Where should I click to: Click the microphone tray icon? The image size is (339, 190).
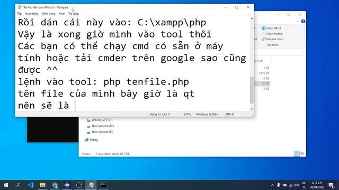279,185
